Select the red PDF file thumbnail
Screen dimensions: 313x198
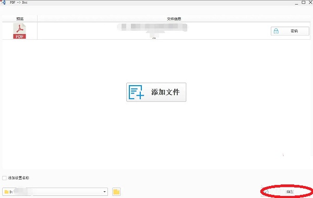coord(20,31)
